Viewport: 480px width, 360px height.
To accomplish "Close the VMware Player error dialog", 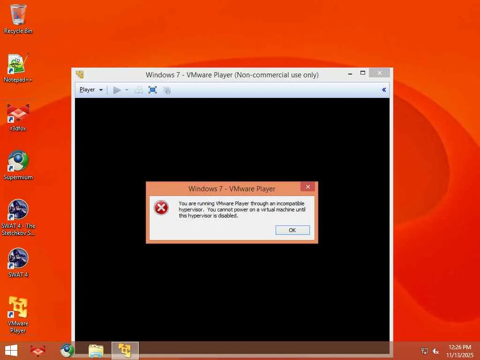I will click(x=307, y=187).
